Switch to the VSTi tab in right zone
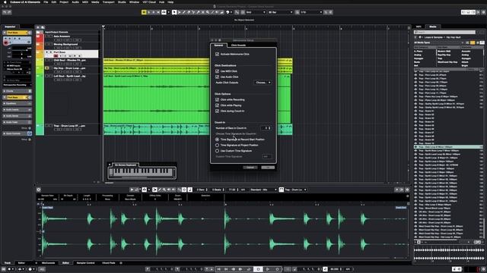Viewport: 487px width, 273px height. [x=419, y=27]
